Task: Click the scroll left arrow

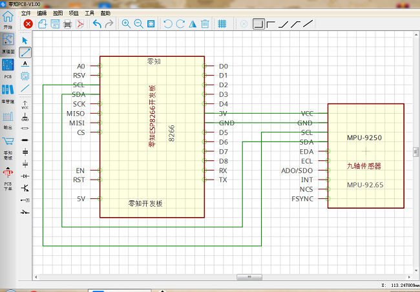Action: tap(36, 277)
